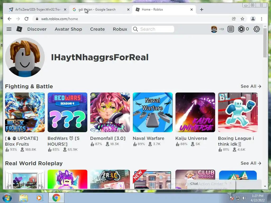The image size is (271, 203).
Task: Open the Demonfall game thumbnail
Action: pyautogui.click(x=110, y=112)
